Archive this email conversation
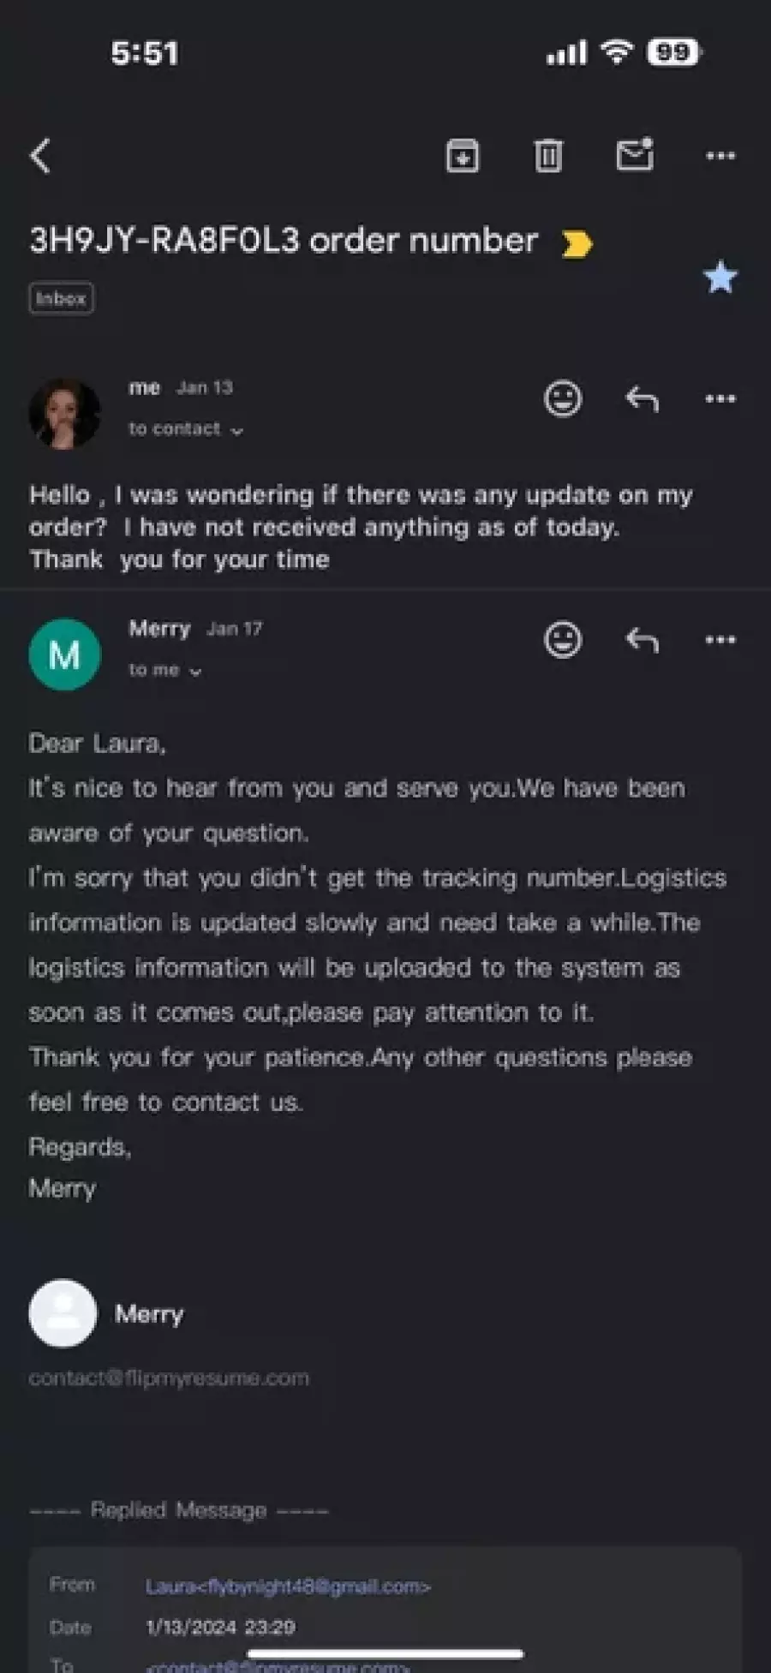This screenshot has height=1673, width=771. [x=463, y=156]
